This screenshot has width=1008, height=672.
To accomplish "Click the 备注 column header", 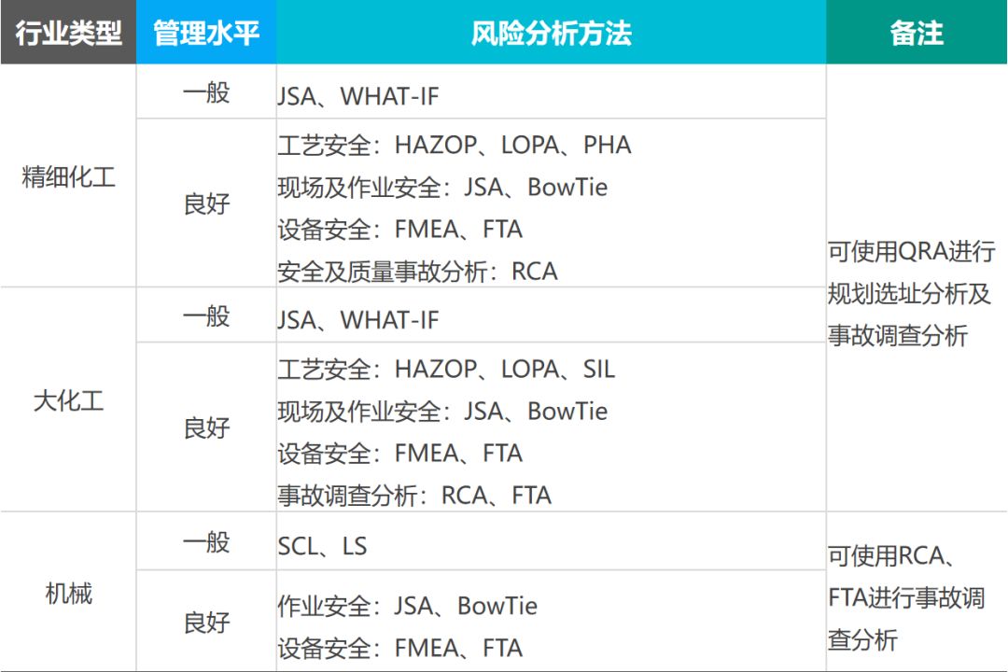I will pos(916,34).
